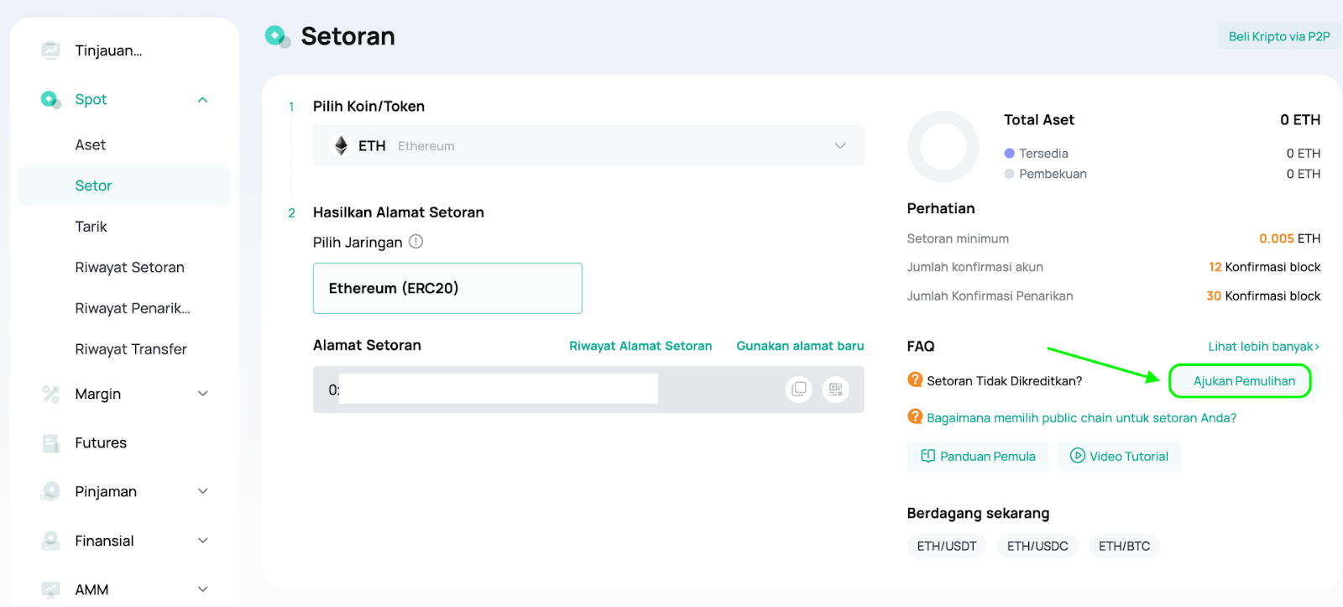
Task: Open Tinjauan in the sidebar
Action: (108, 50)
